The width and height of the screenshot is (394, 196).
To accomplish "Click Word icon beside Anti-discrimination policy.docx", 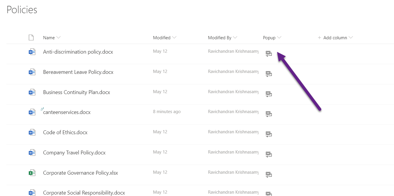I will 32,52.
